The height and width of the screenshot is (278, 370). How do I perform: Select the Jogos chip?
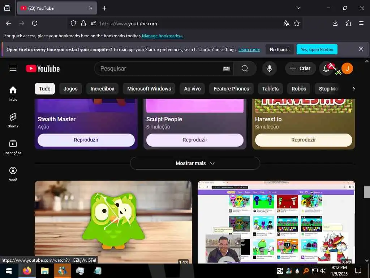point(70,89)
